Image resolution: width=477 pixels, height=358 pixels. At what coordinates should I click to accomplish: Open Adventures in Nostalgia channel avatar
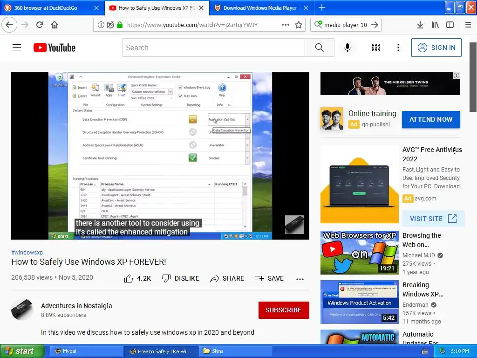22,310
